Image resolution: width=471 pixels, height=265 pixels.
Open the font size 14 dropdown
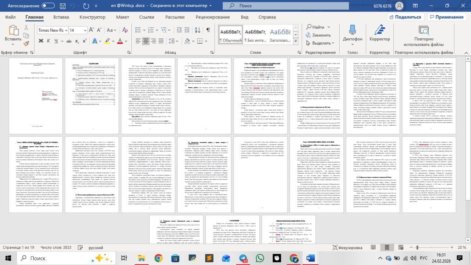(x=85, y=30)
